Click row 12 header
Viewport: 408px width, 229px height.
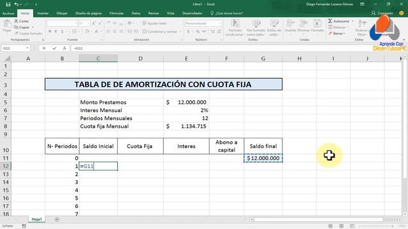tap(6, 166)
